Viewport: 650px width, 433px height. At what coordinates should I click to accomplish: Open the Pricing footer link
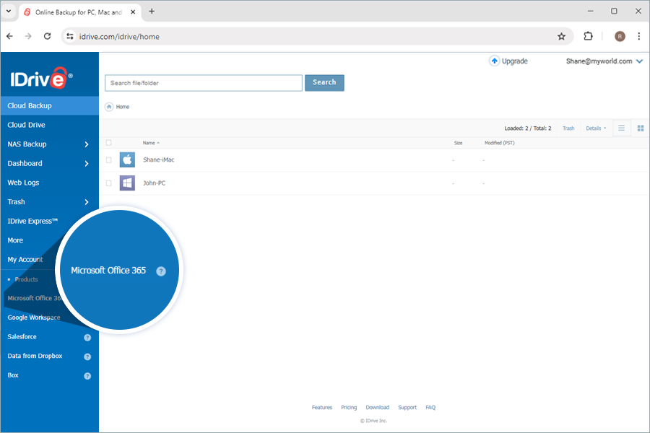point(349,407)
